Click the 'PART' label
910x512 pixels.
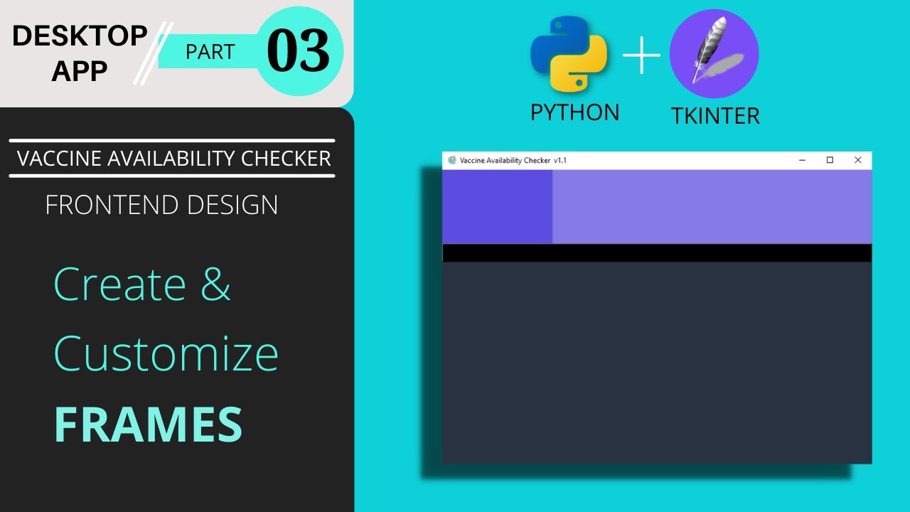[210, 51]
